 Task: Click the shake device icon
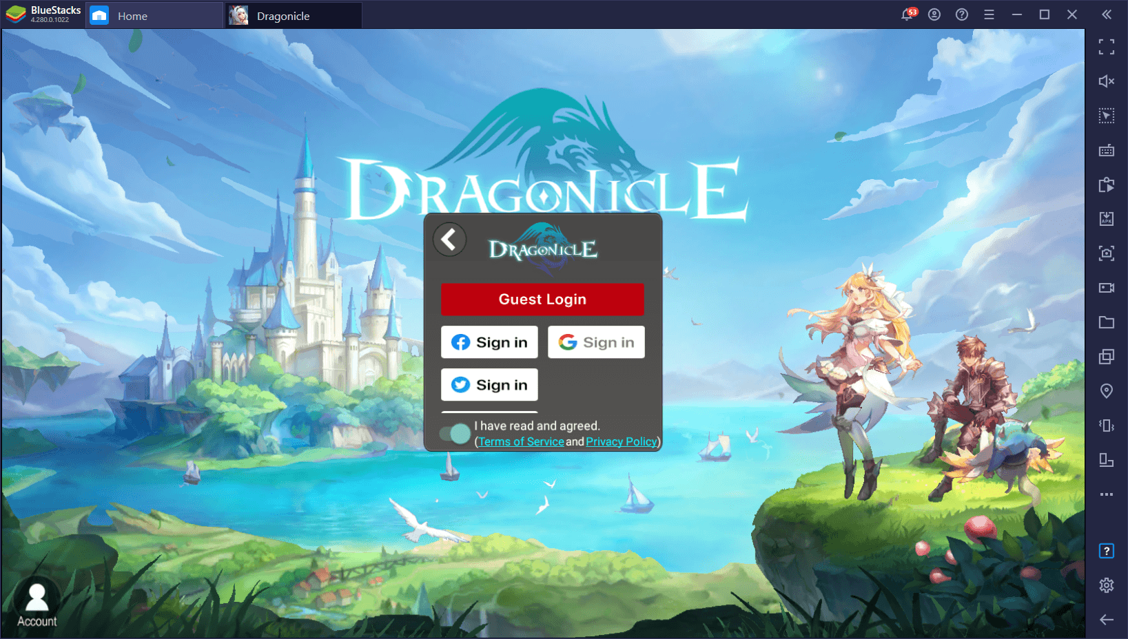pos(1107,426)
